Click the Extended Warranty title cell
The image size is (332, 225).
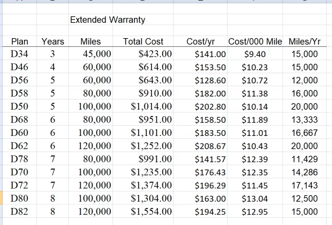pyautogui.click(x=107, y=20)
